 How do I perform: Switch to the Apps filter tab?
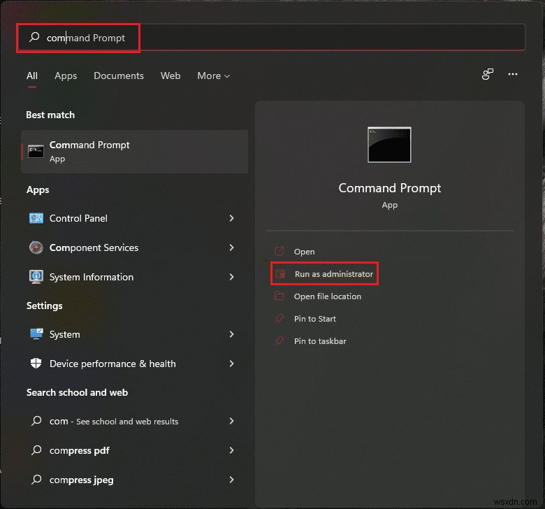pos(66,76)
